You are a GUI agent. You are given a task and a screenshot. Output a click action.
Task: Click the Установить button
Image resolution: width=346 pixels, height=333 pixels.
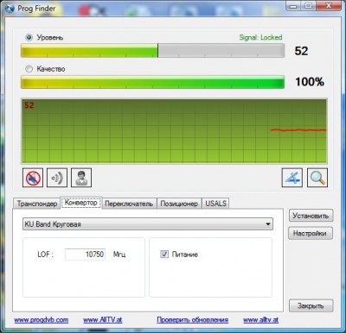coord(311,216)
